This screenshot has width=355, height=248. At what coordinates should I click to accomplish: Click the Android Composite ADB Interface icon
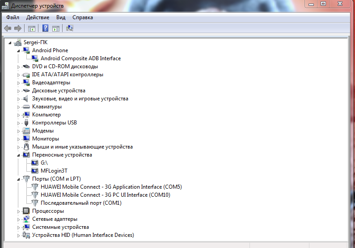(x=34, y=58)
